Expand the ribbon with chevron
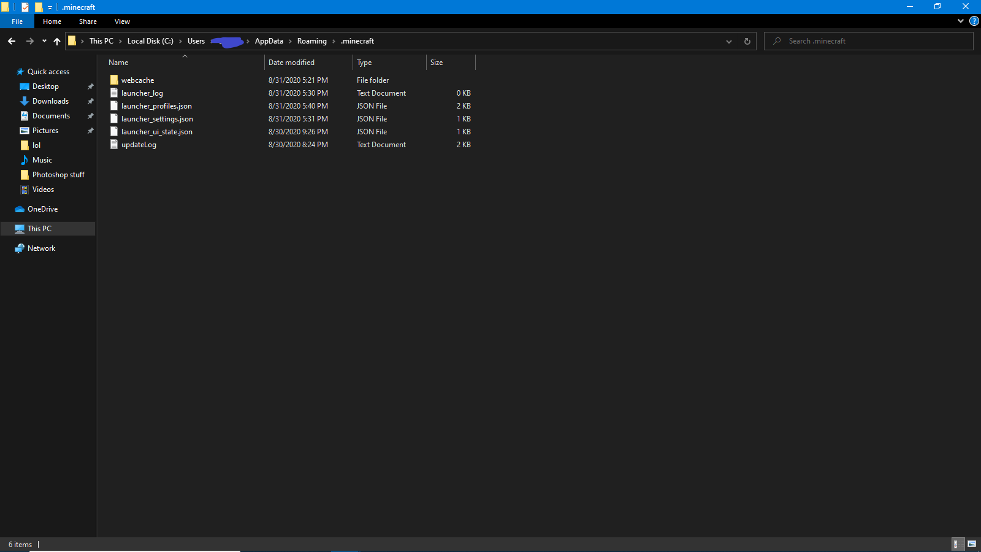Image resolution: width=981 pixels, height=552 pixels. pyautogui.click(x=961, y=21)
